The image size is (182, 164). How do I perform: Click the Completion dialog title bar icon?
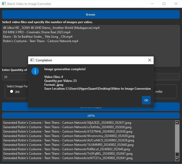pyautogui.click(x=32, y=60)
